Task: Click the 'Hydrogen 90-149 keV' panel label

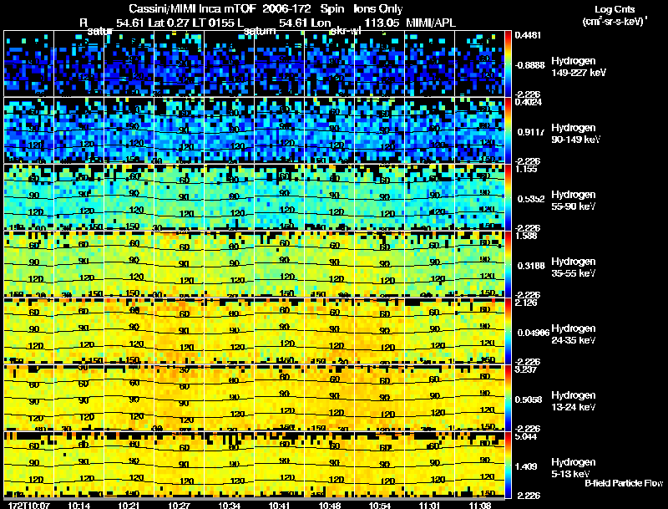Action: coord(576,134)
